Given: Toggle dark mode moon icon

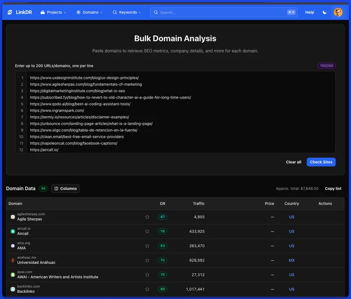Looking at the screenshot, I should point(324,12).
